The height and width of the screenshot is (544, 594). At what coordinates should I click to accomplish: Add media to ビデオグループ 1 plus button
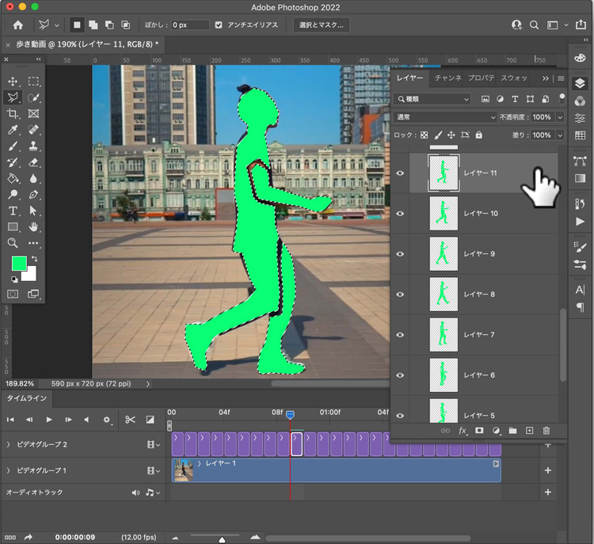coord(548,470)
